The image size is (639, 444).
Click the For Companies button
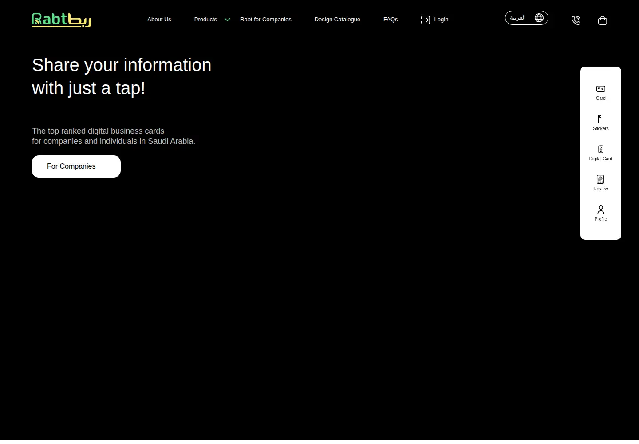click(x=76, y=166)
